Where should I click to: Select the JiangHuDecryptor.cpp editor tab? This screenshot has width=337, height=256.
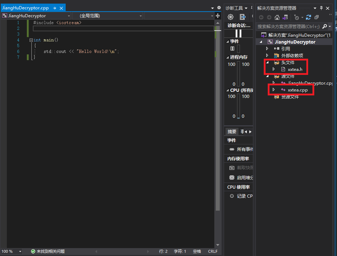(25, 8)
